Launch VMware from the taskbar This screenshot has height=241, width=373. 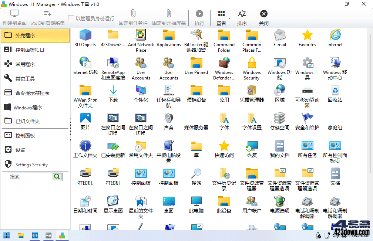coord(48,235)
